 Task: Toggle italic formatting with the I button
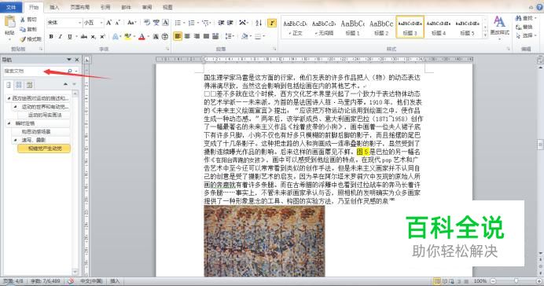61,36
